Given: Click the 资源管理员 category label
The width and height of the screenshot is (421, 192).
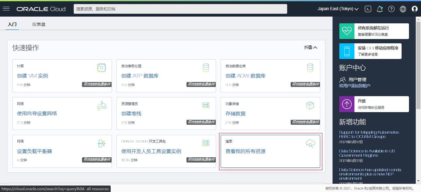Looking at the screenshot, I should 129,104.
